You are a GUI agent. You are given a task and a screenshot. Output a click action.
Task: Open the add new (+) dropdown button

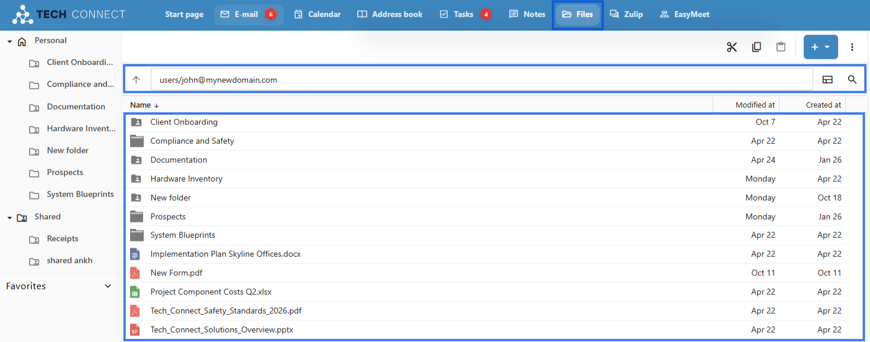[x=820, y=47]
